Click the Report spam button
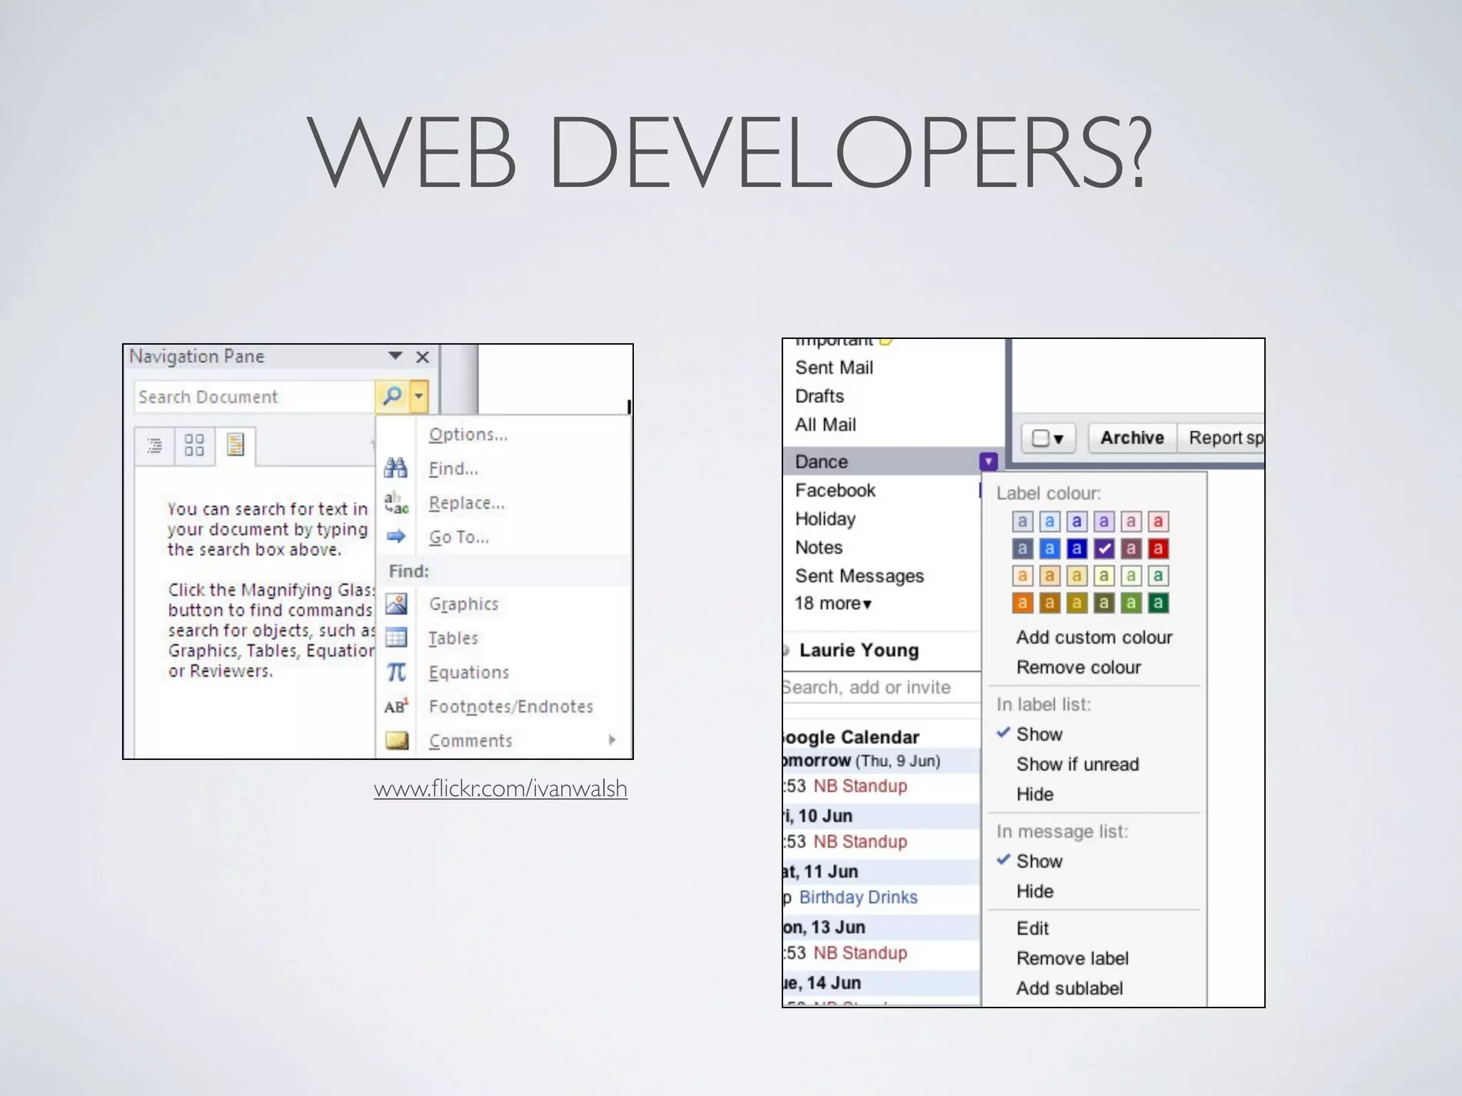The image size is (1462, 1096). (1221, 437)
